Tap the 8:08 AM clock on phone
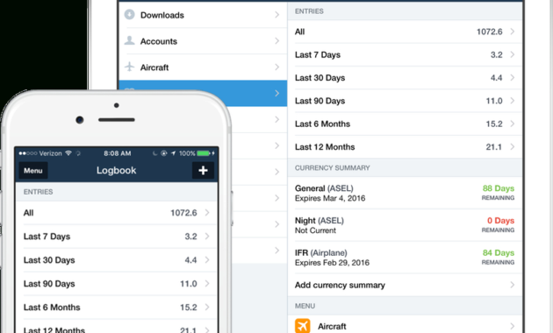The image size is (553, 333). [x=118, y=153]
